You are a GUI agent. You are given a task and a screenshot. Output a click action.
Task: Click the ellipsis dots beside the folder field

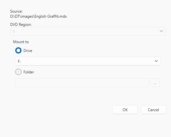click(x=155, y=84)
